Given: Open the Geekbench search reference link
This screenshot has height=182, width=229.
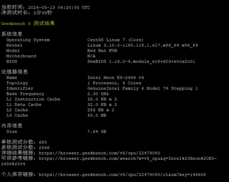Looking at the screenshot, I should [128, 159].
